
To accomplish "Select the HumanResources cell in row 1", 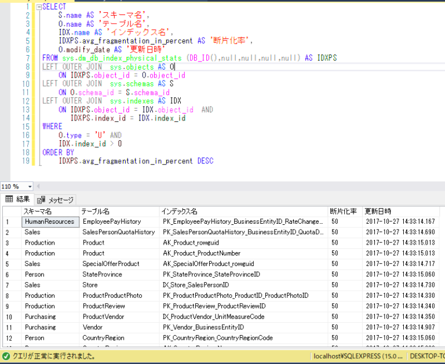I will (49, 221).
